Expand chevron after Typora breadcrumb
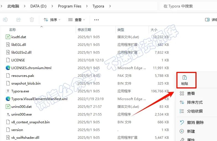This screenshot has height=141, width=217. coord(110,6)
